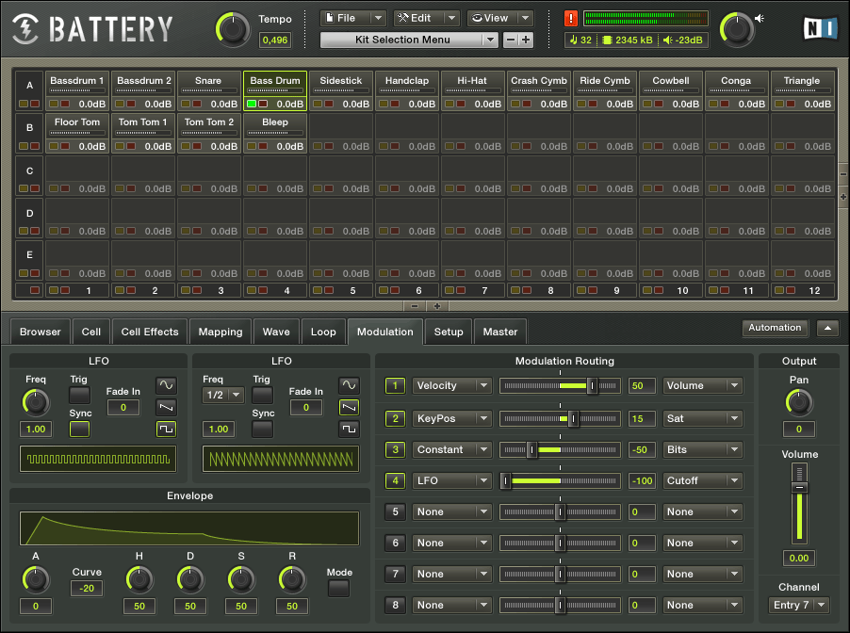Open Constant modulation source dropdown

[x=452, y=450]
